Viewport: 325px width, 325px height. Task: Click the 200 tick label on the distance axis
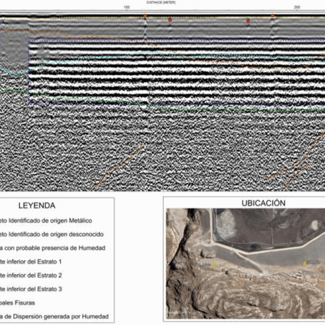297,7
